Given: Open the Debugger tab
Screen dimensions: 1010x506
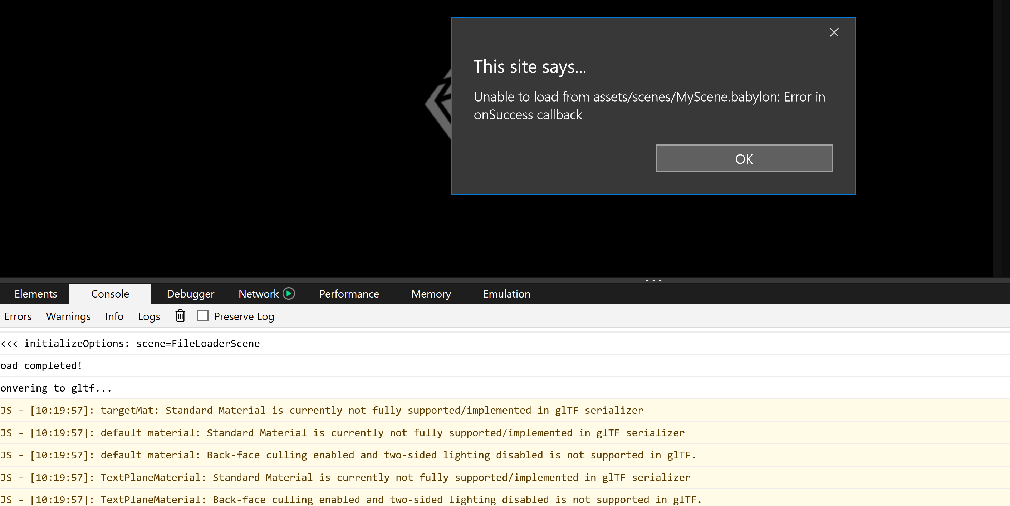Looking at the screenshot, I should (190, 294).
